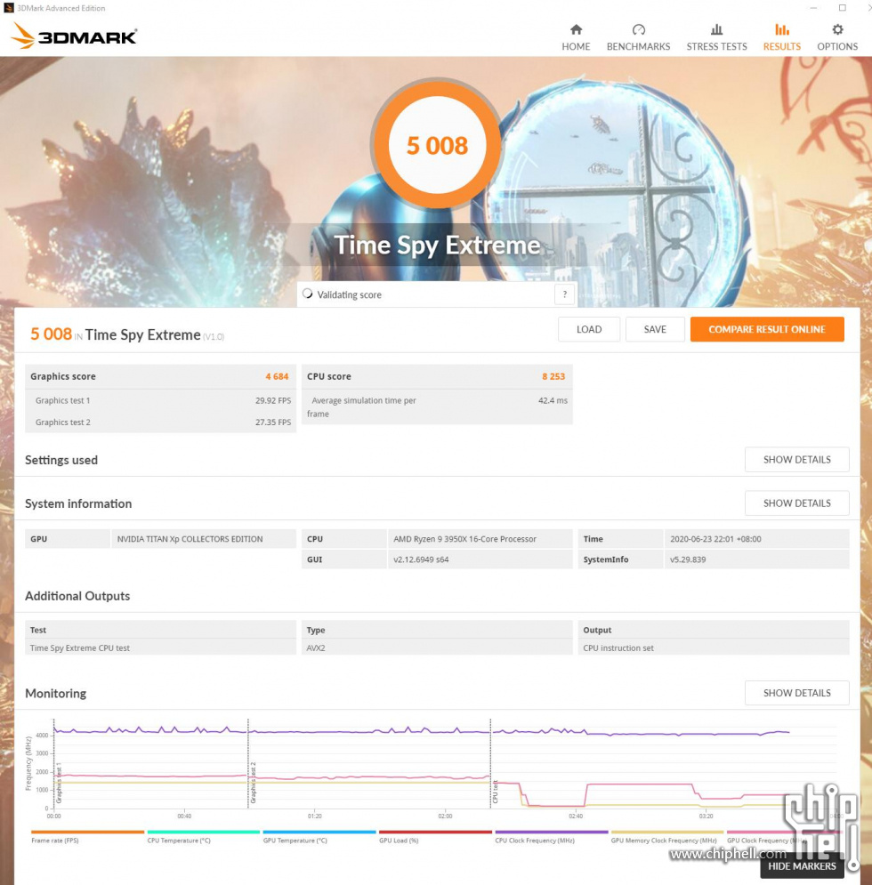The height and width of the screenshot is (885, 872).
Task: Open the Benchmarks gauge icon
Action: pyautogui.click(x=638, y=29)
